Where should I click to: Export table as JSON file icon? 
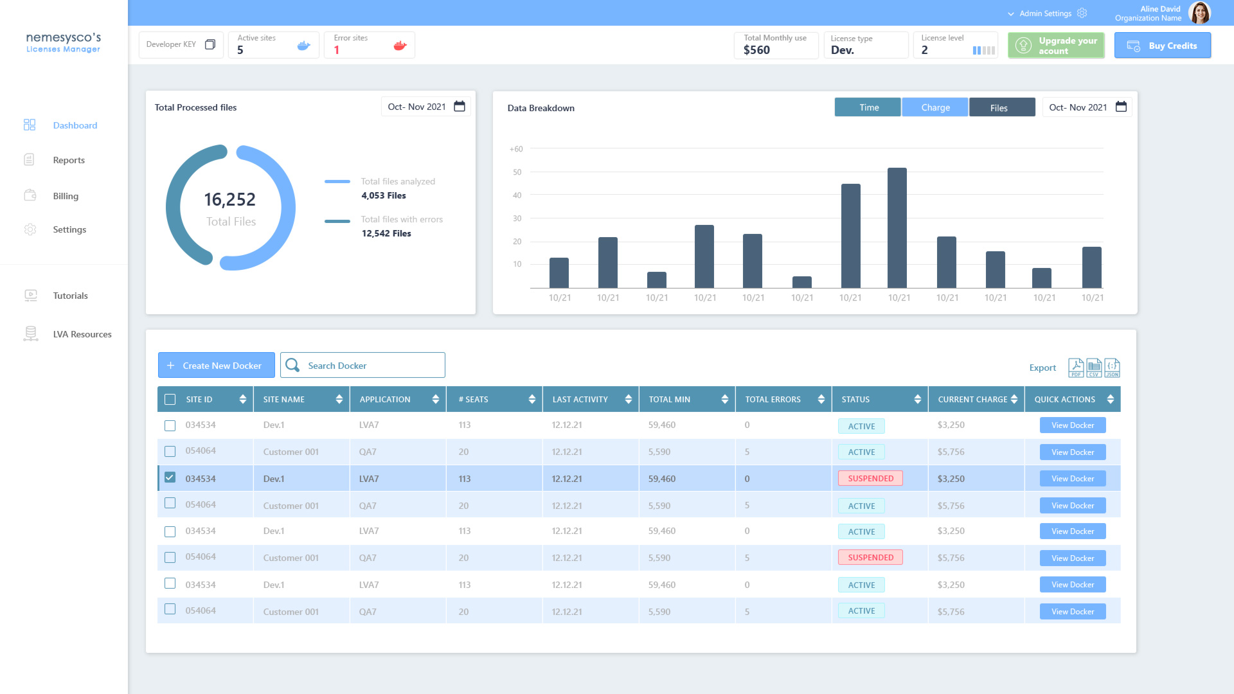pyautogui.click(x=1112, y=368)
